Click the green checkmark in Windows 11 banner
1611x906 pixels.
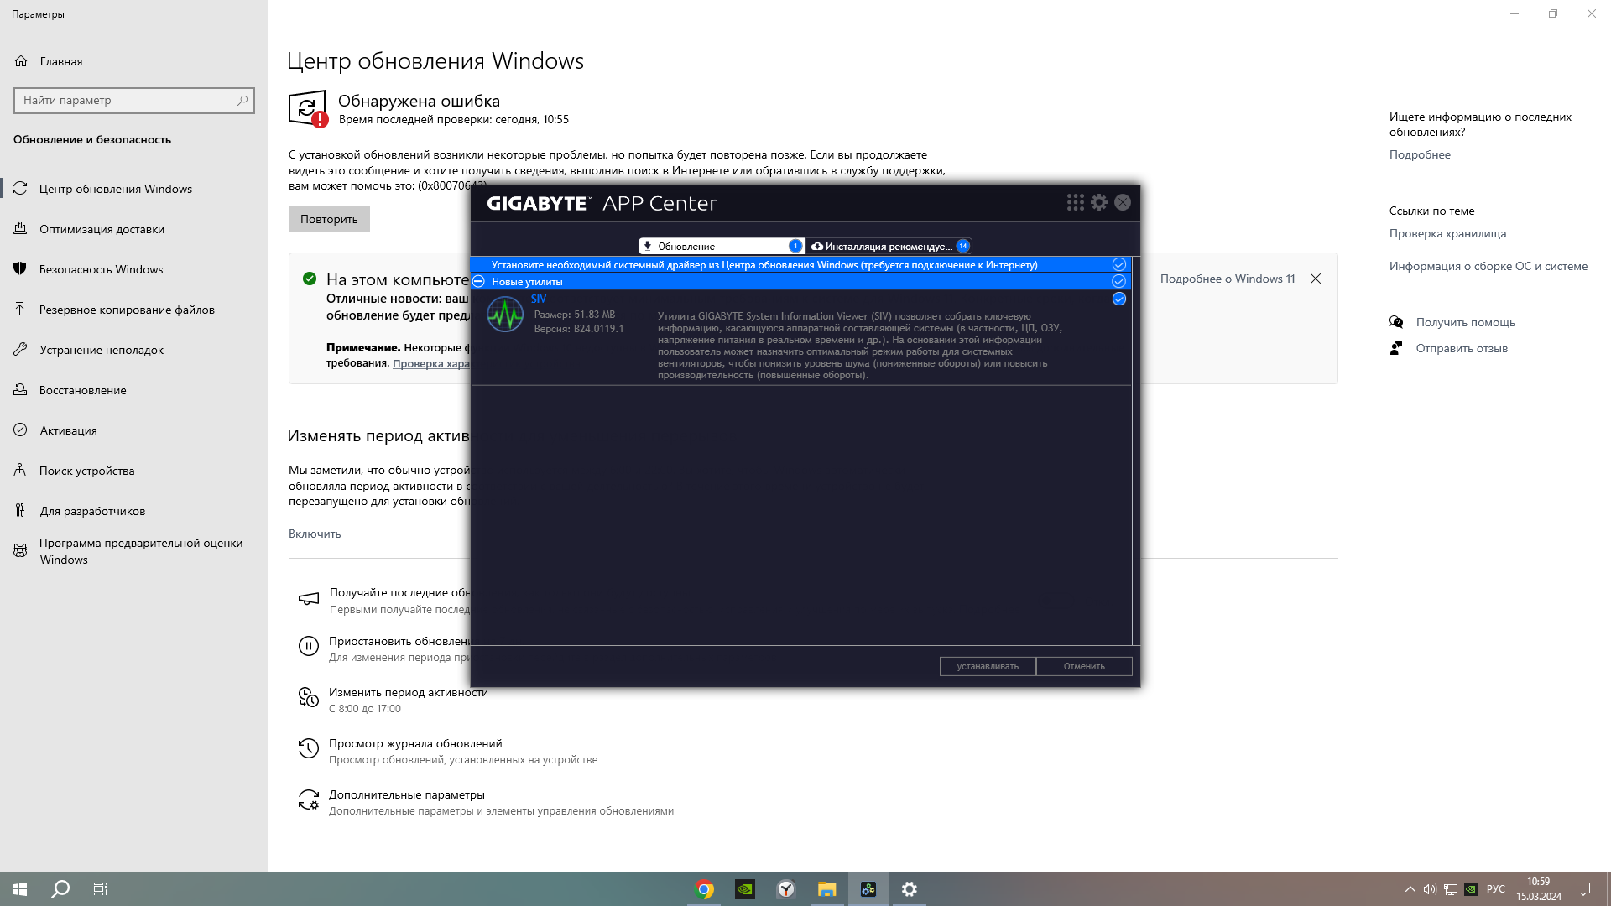[310, 279]
